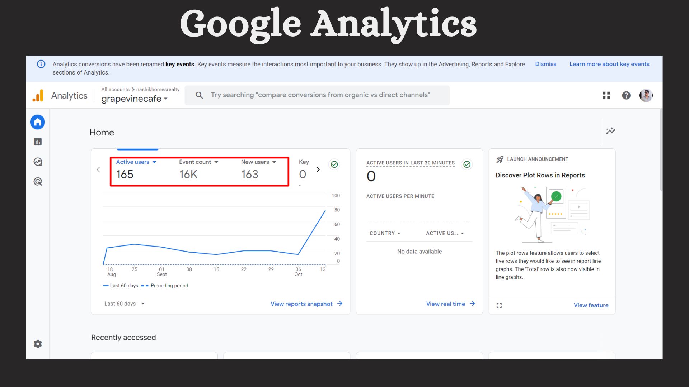Image resolution: width=689 pixels, height=387 pixels.
Task: Click the search magnifier icon
Action: (199, 95)
